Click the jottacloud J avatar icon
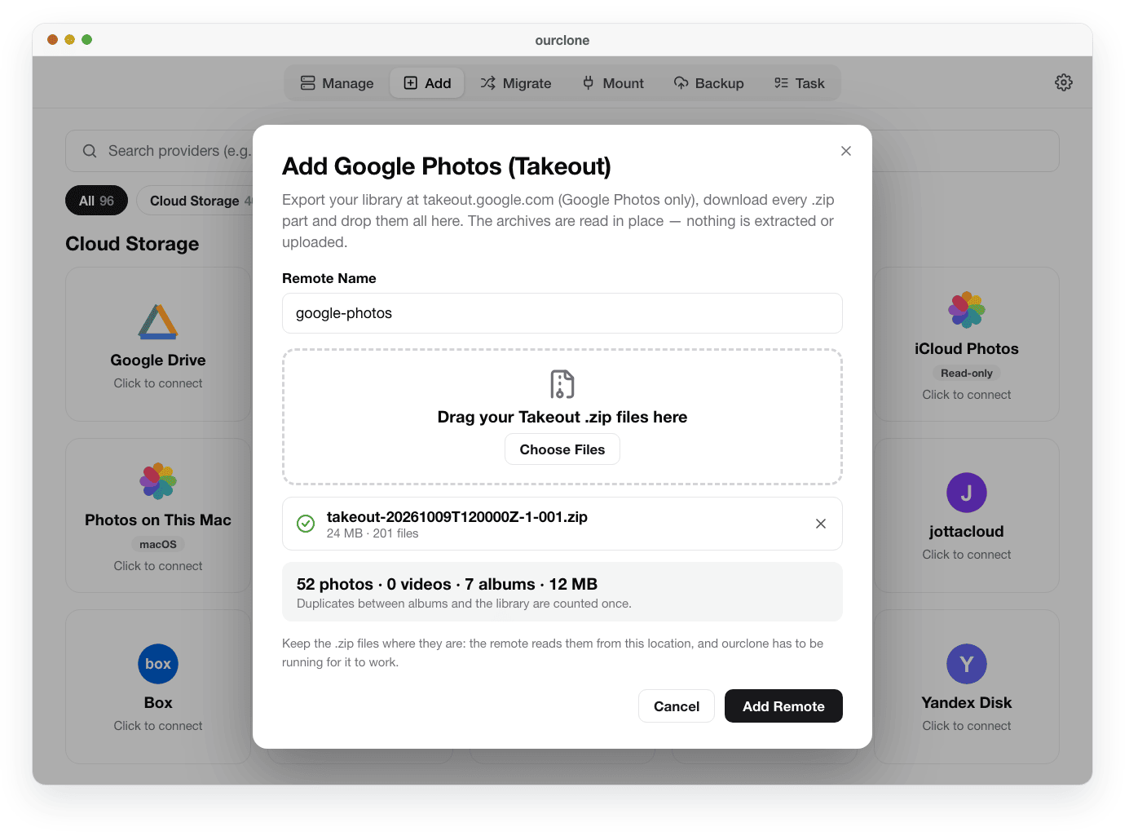 [x=967, y=493]
